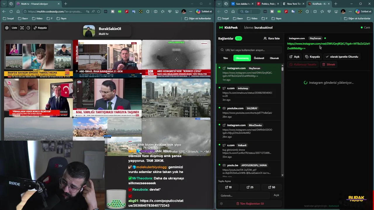Open favorites list icon in right browser
The height and width of the screenshot is (210, 374).
(322, 11)
